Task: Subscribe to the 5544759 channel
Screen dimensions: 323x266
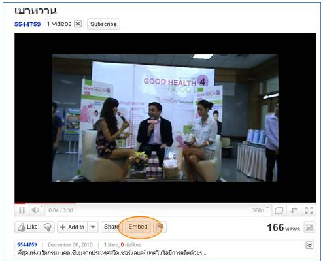Action: (103, 24)
